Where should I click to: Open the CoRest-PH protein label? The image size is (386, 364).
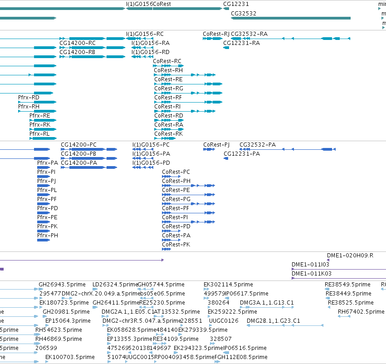pyautogui.click(x=176, y=181)
